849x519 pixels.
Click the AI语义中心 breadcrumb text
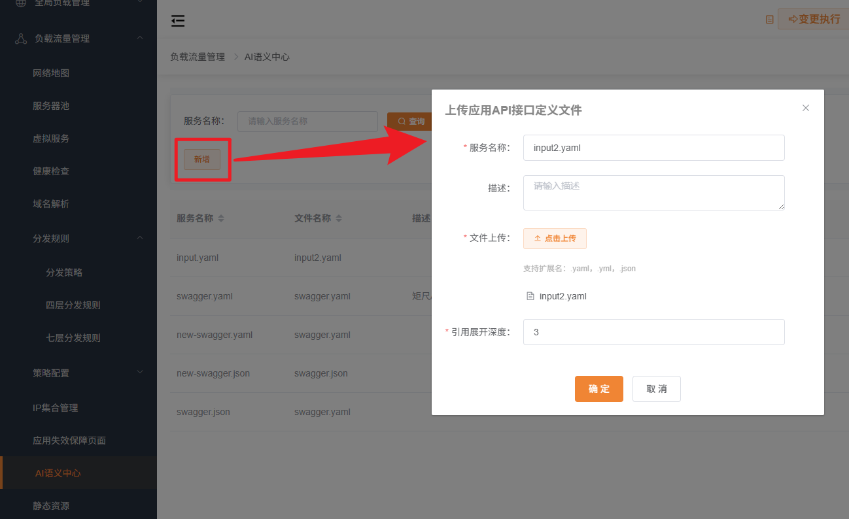point(267,57)
